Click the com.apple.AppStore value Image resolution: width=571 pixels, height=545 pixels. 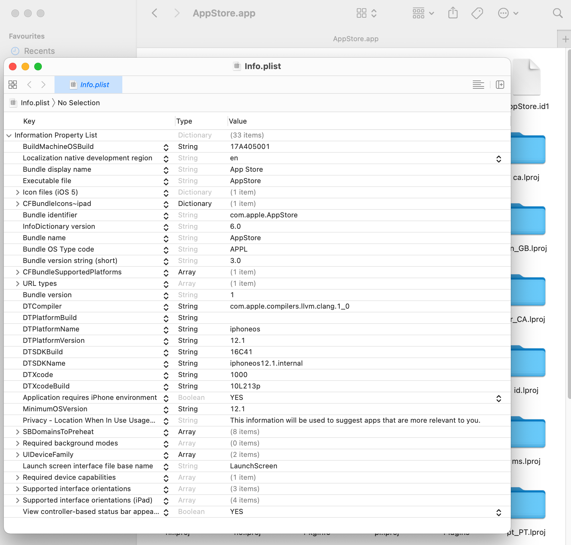point(264,215)
